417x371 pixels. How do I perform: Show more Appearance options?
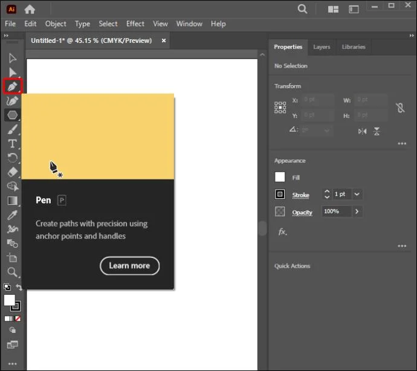coord(402,246)
